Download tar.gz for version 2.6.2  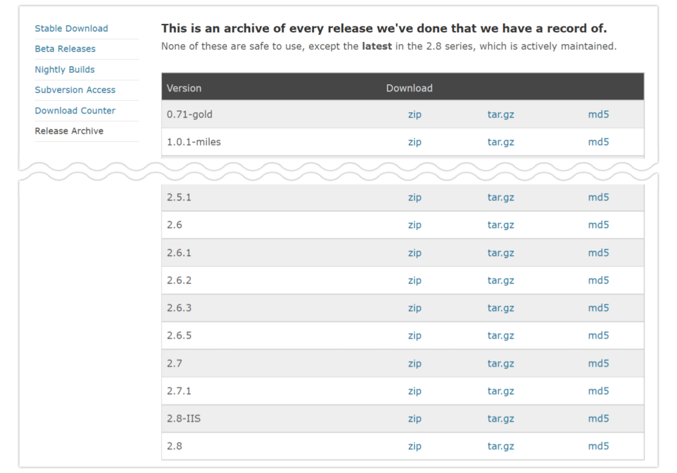pyautogui.click(x=500, y=281)
